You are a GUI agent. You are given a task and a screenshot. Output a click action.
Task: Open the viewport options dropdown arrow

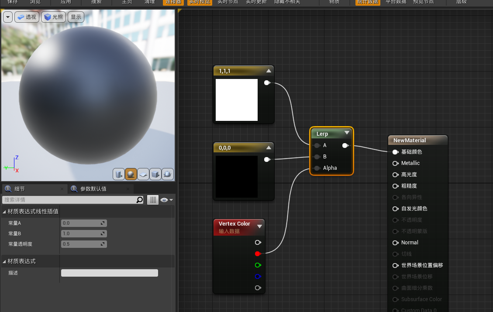point(7,17)
